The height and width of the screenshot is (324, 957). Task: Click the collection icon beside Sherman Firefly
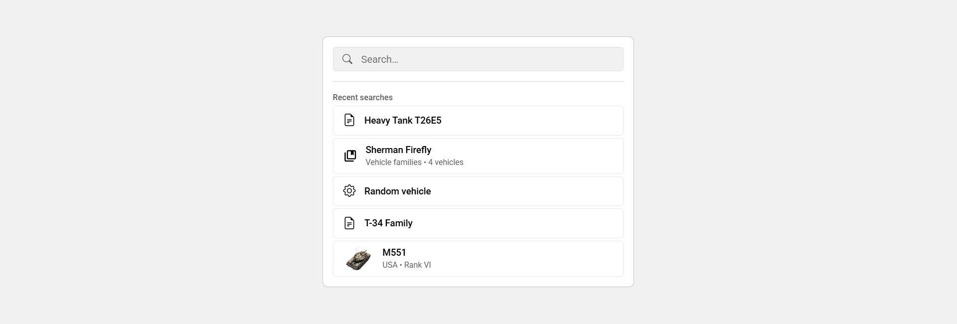pos(350,156)
